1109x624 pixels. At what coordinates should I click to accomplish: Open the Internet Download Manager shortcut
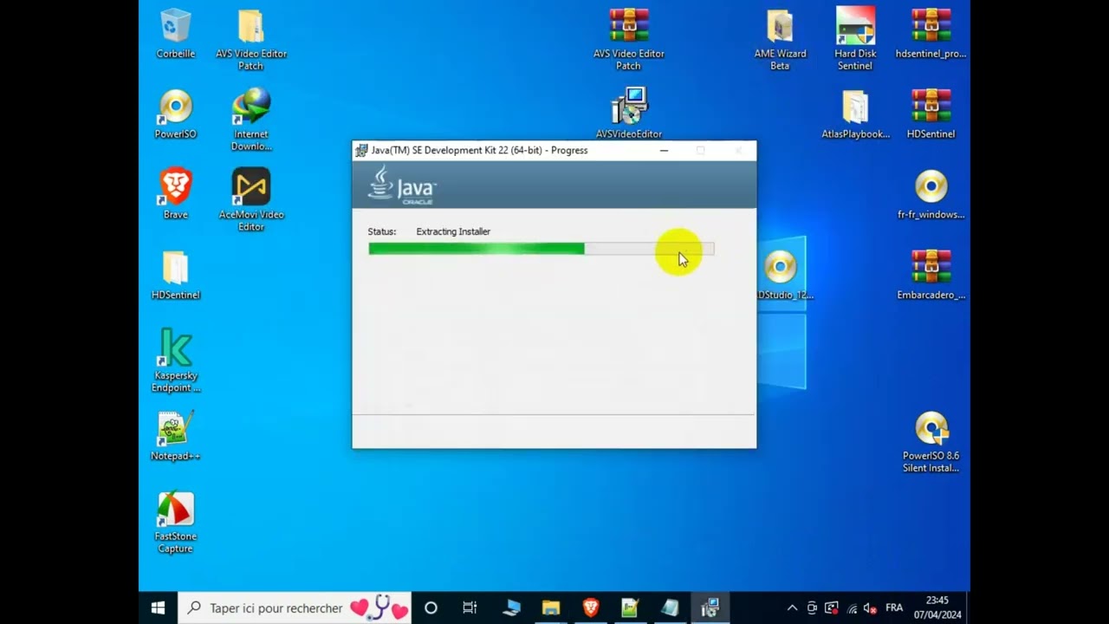pos(251,120)
